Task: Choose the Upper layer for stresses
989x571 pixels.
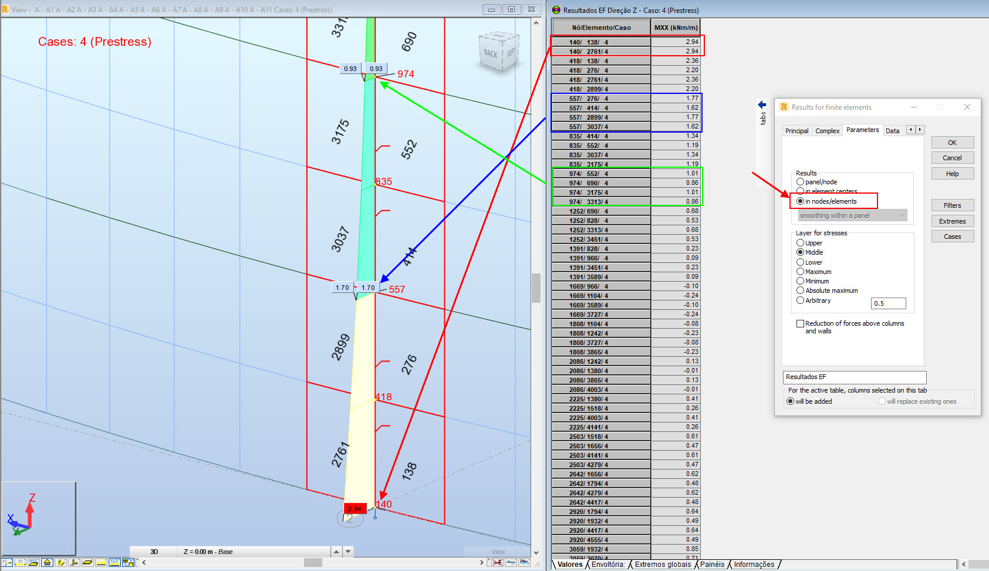Action: pyautogui.click(x=800, y=243)
